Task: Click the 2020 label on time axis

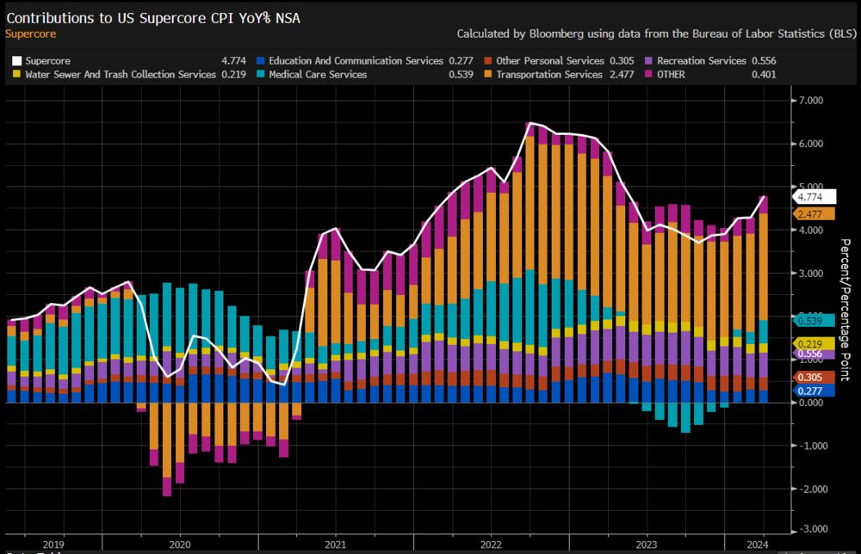Action: coord(180,545)
